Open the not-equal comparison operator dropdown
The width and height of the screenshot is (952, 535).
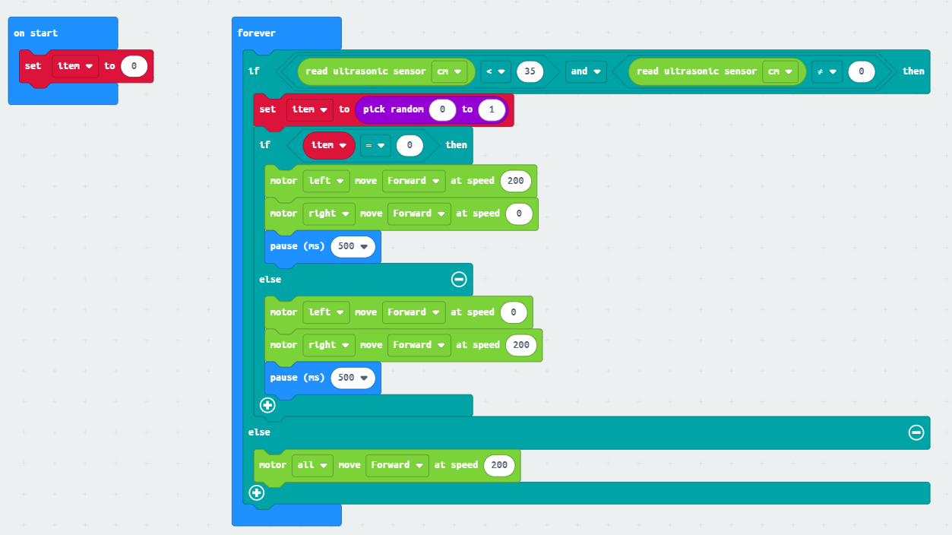pos(826,71)
